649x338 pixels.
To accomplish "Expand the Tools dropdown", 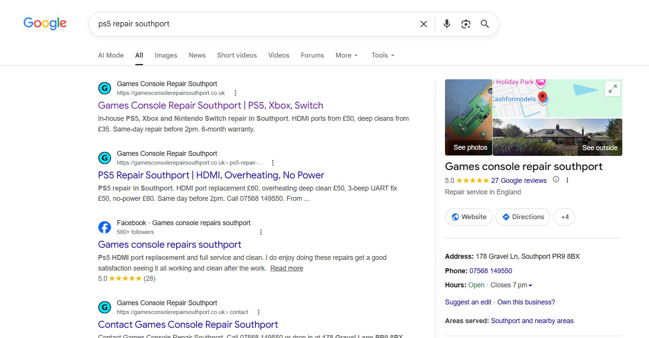I will click(x=383, y=55).
